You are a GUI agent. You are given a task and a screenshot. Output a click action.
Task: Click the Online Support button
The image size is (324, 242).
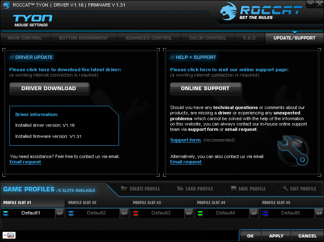(x=206, y=88)
